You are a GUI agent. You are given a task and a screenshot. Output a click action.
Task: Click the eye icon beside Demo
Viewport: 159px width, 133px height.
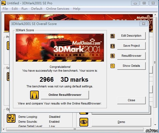tap(84, 122)
